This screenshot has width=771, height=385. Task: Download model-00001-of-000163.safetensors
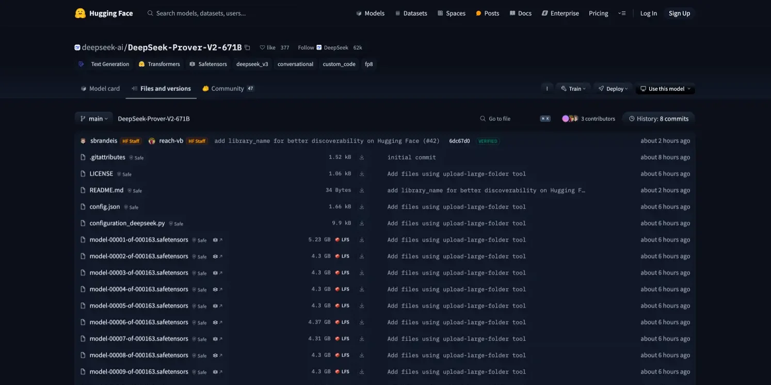[x=362, y=240]
